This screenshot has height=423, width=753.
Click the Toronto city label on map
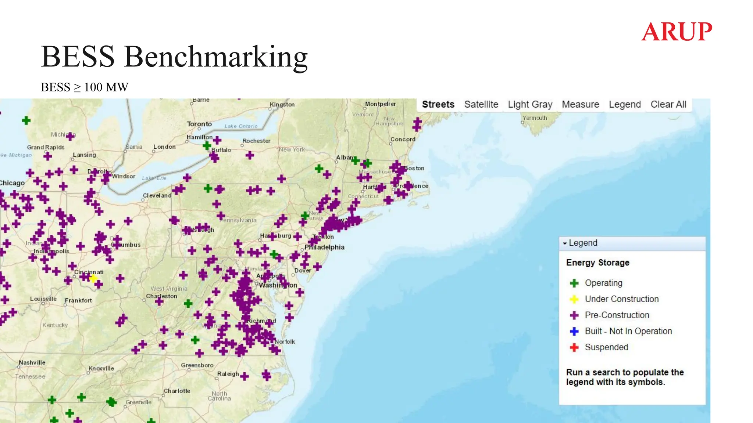(x=199, y=124)
